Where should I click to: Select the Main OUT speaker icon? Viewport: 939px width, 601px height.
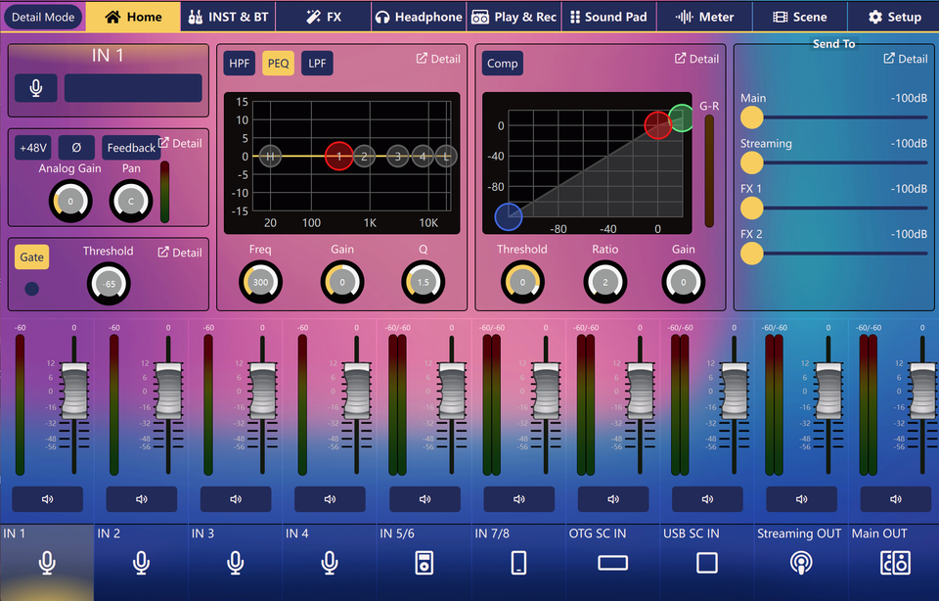[x=895, y=563]
